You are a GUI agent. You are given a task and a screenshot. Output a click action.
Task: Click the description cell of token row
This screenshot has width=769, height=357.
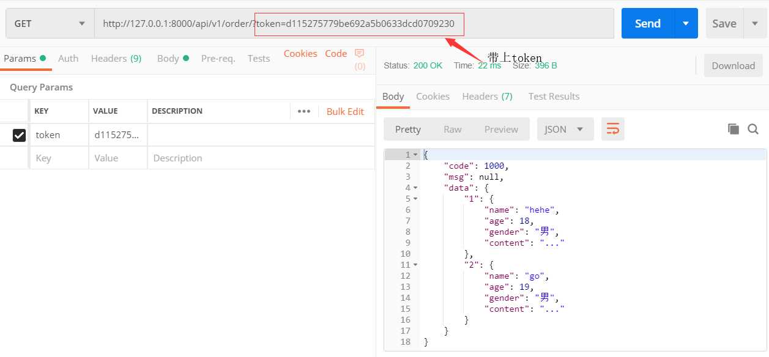coord(261,135)
